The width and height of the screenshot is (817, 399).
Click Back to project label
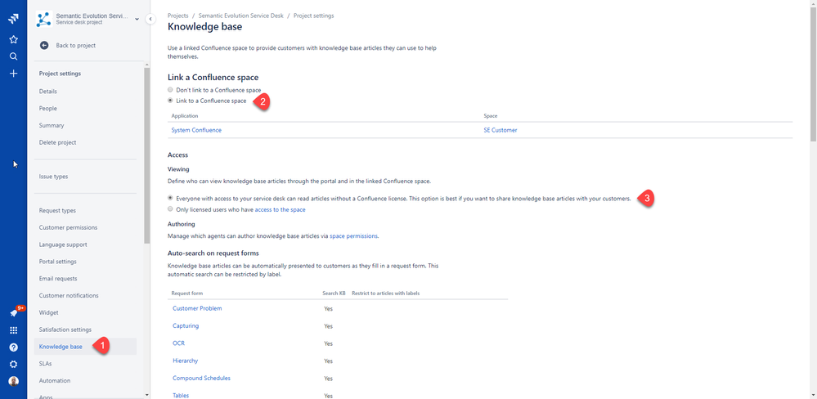75,45
